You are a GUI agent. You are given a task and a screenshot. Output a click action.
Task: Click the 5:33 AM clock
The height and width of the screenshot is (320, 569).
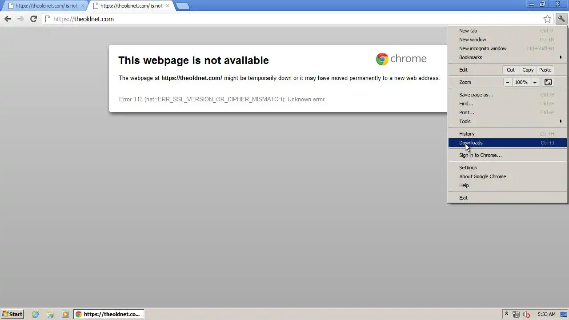coord(546,314)
